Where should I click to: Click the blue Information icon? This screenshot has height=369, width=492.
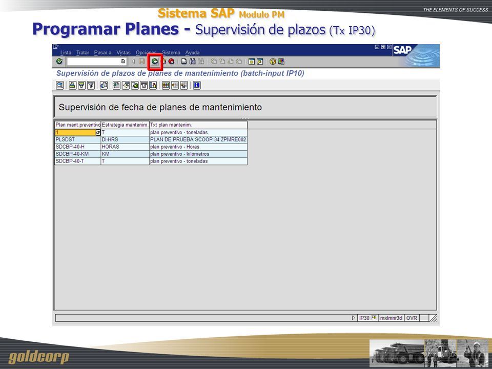[x=197, y=85]
